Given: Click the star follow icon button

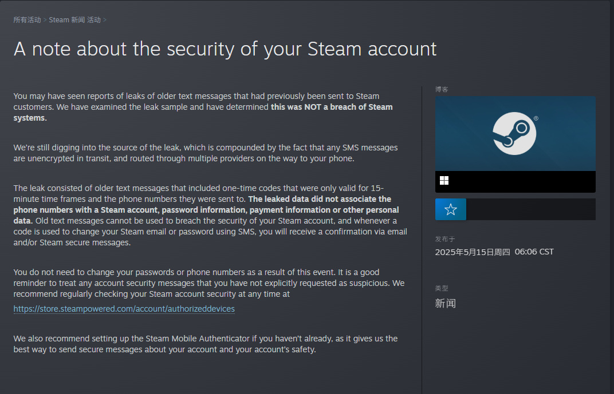Looking at the screenshot, I should 451,209.
